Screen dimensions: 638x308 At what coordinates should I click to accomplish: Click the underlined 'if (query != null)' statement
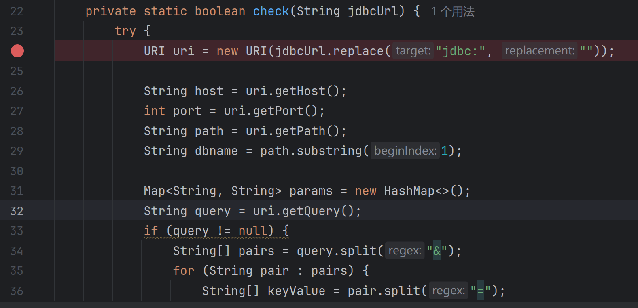click(216, 231)
